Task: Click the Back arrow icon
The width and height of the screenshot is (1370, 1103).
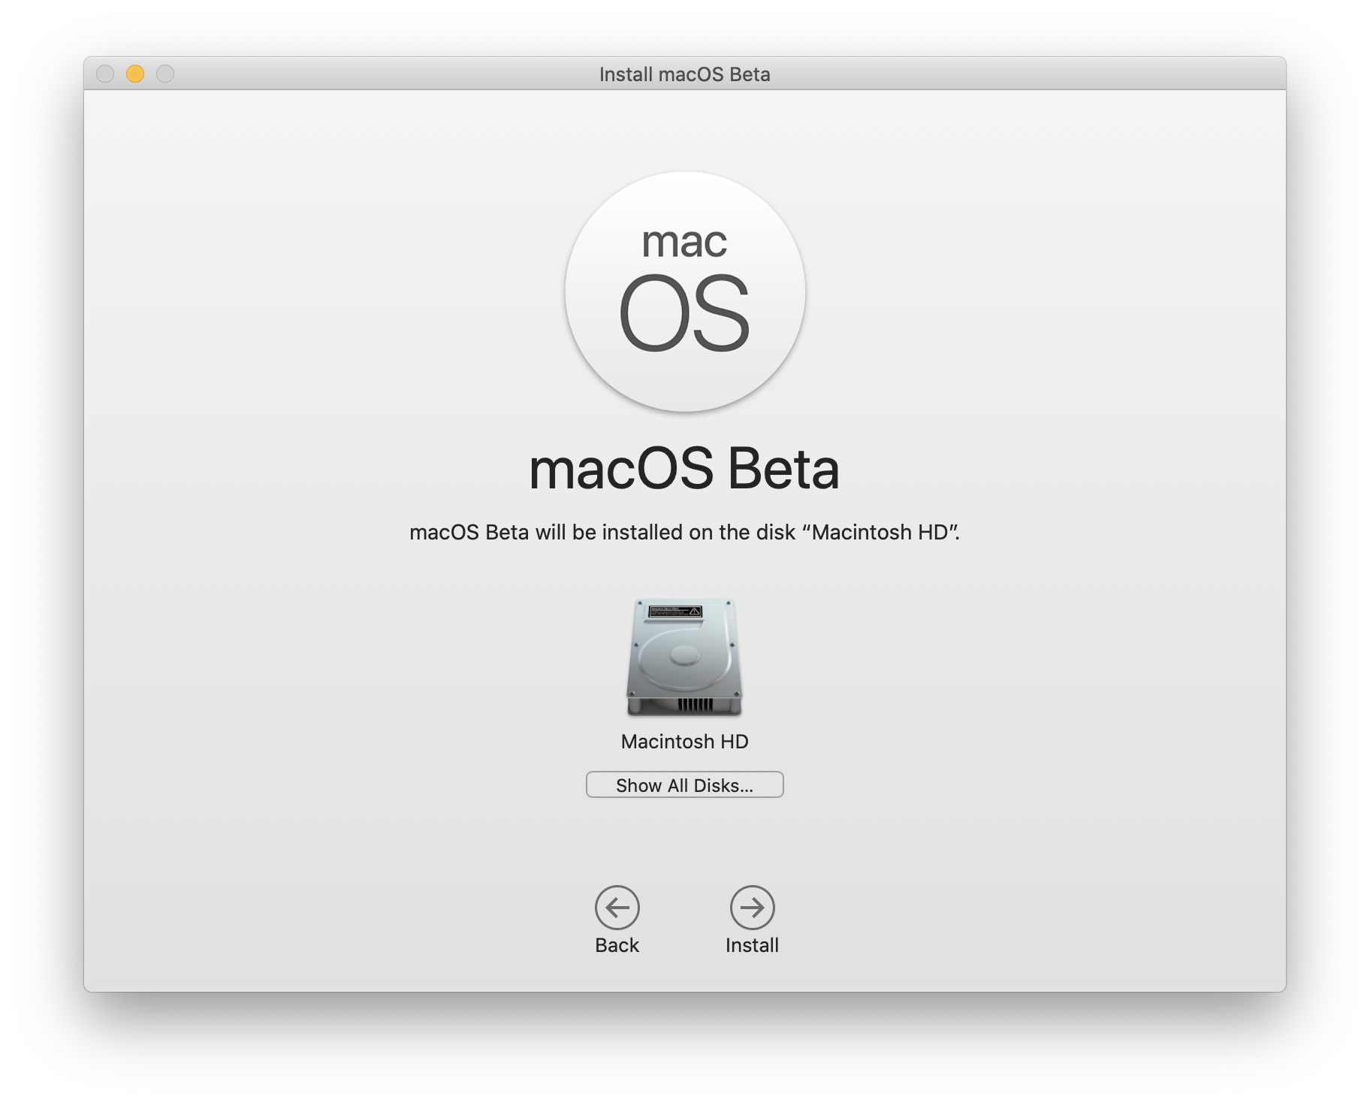Action: 617,907
